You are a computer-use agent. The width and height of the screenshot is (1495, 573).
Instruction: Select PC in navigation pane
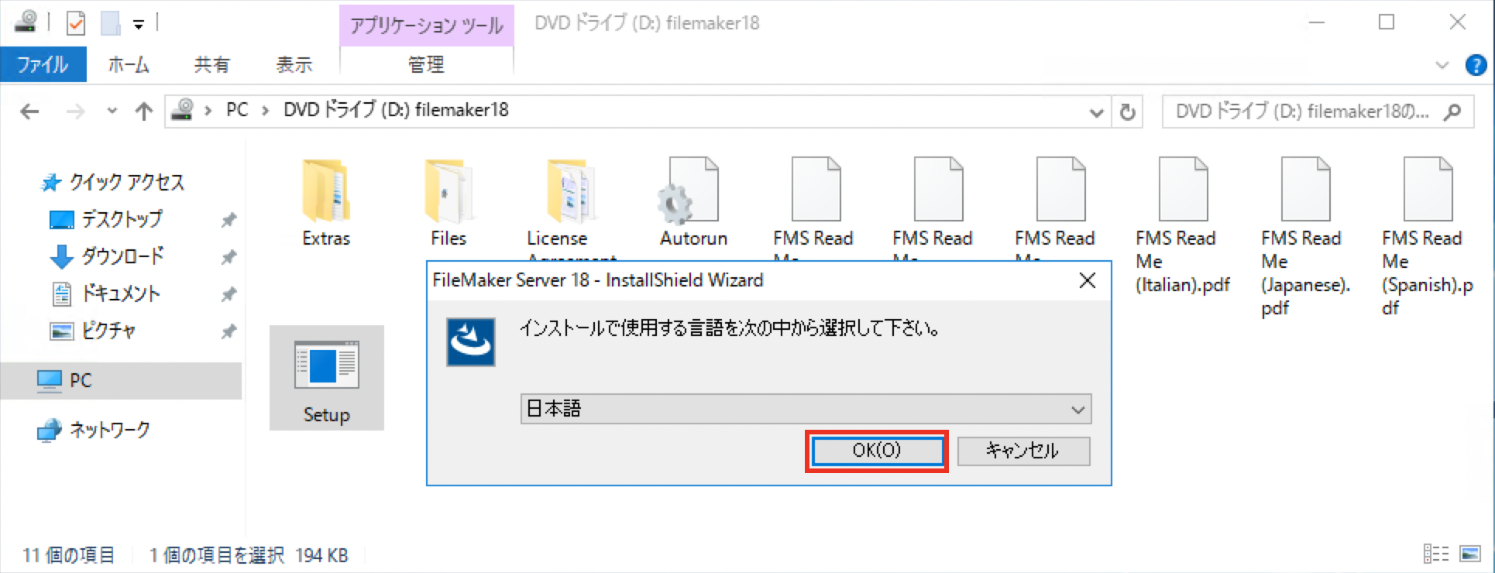(x=121, y=380)
